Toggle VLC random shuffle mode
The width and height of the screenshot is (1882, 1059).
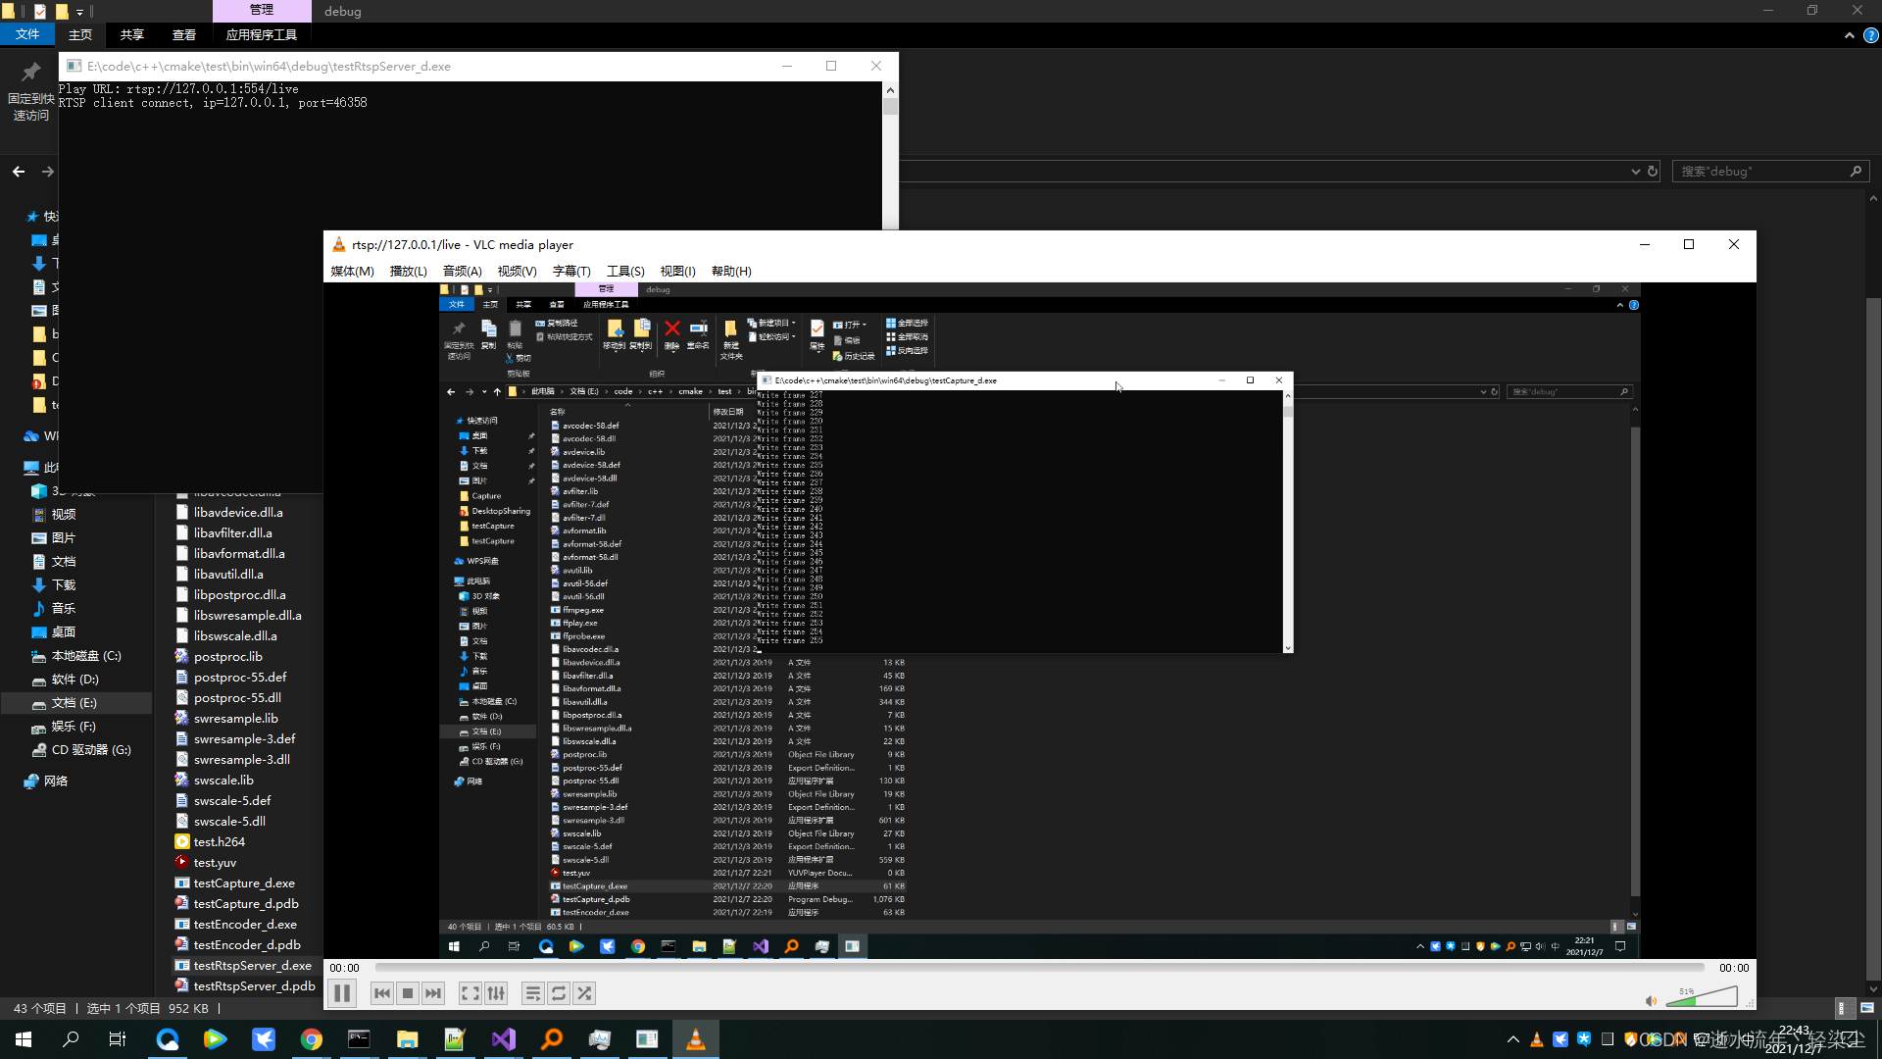[x=584, y=993]
